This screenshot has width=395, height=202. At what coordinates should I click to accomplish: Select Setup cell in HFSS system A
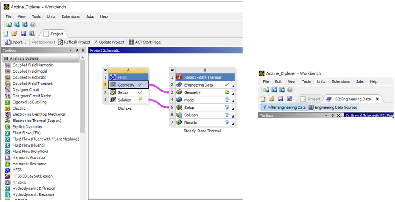click(x=129, y=92)
